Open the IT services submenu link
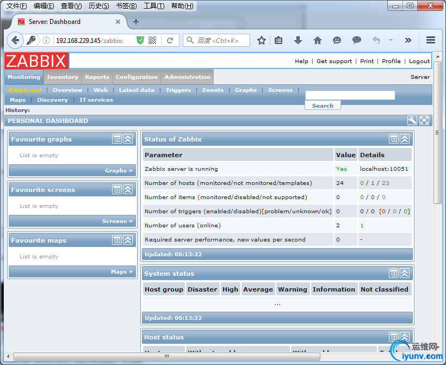446x365 pixels. pos(96,100)
